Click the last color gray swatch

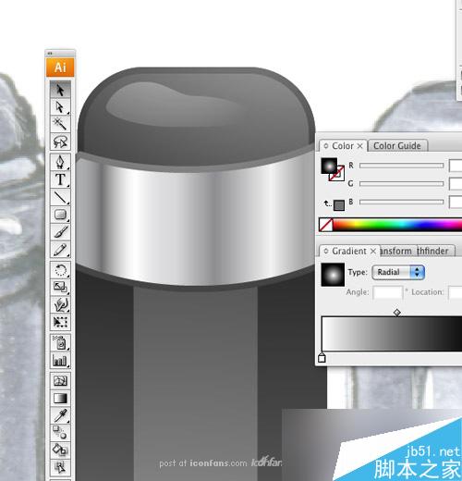pos(339,205)
